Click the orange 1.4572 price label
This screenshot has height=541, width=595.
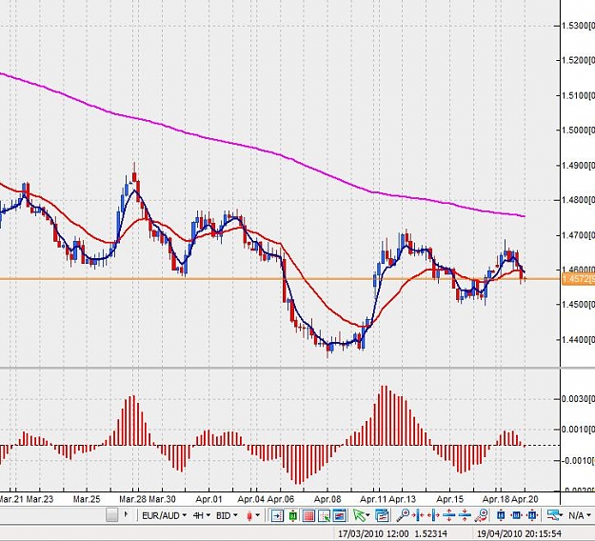[x=578, y=279]
